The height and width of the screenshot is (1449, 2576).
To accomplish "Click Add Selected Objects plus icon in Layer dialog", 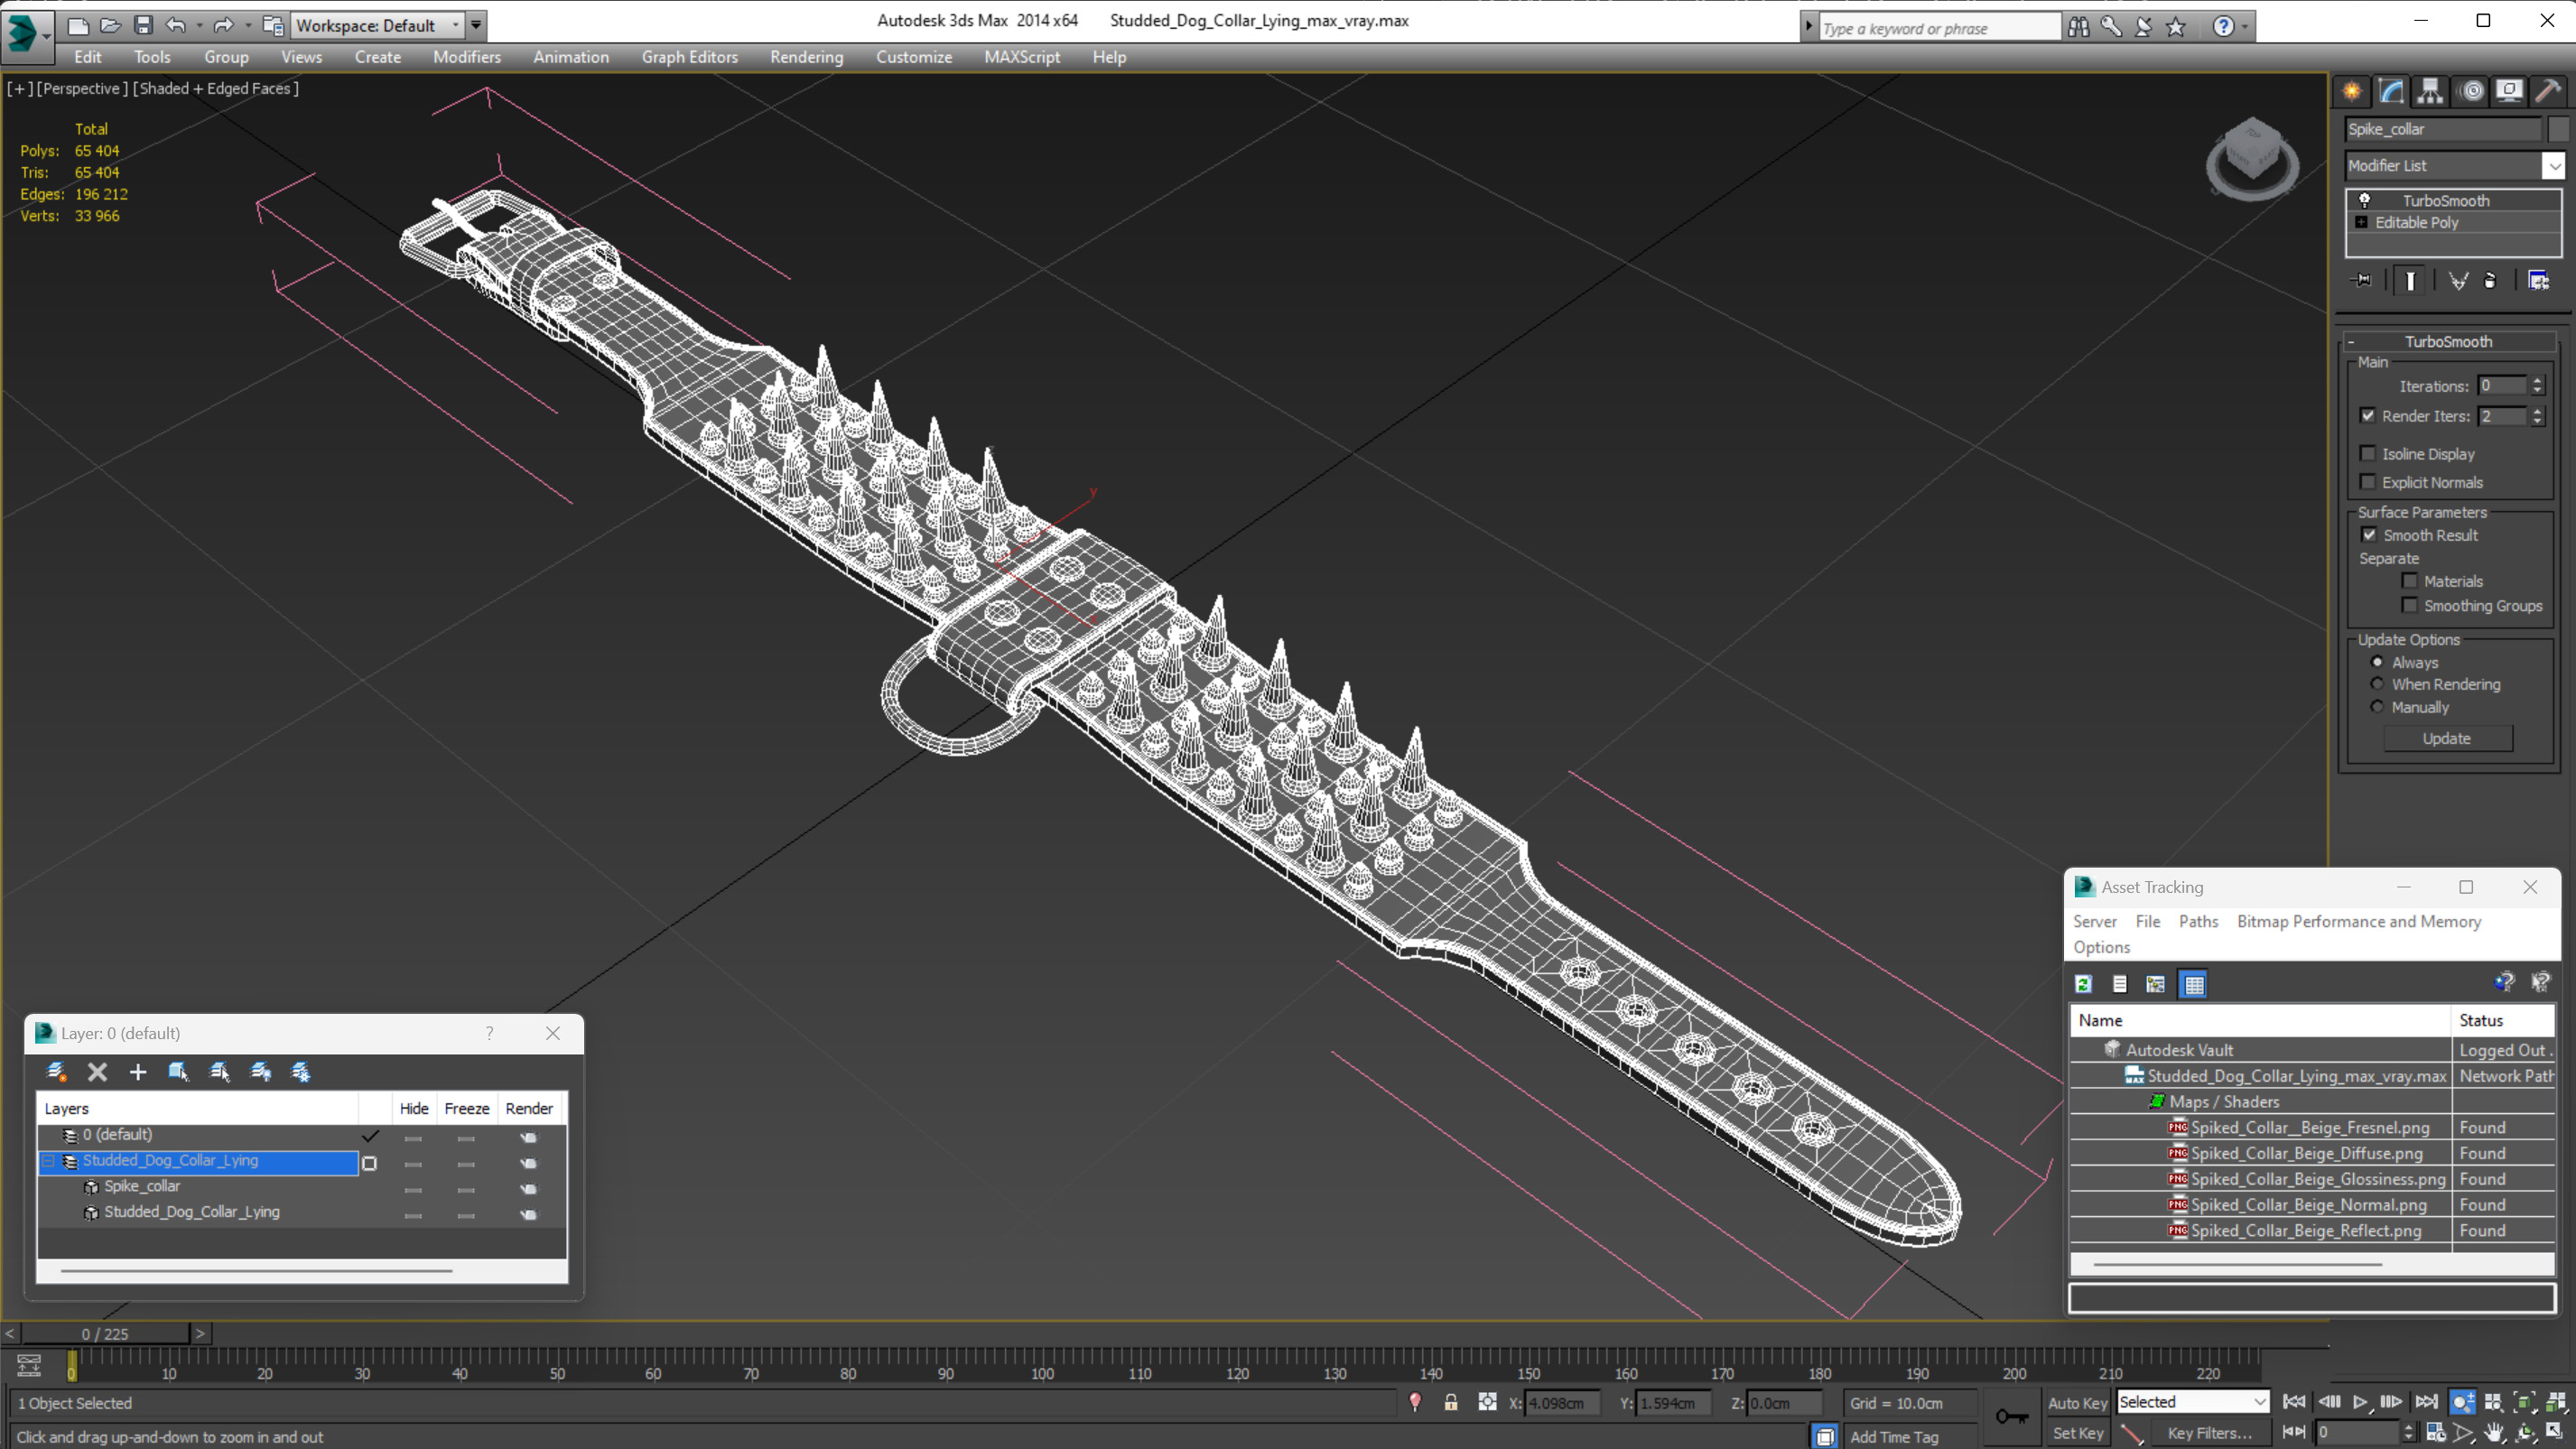I will tap(138, 1072).
